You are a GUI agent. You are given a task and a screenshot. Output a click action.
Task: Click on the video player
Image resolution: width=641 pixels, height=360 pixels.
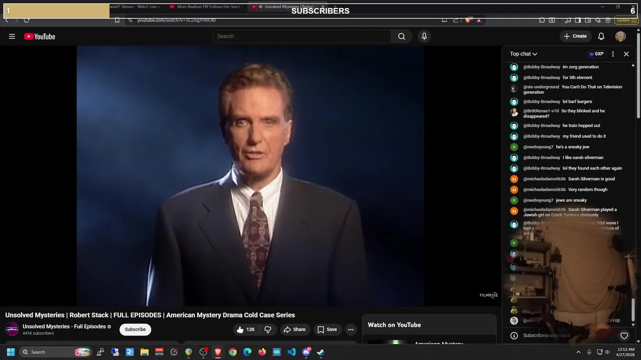tap(250, 175)
